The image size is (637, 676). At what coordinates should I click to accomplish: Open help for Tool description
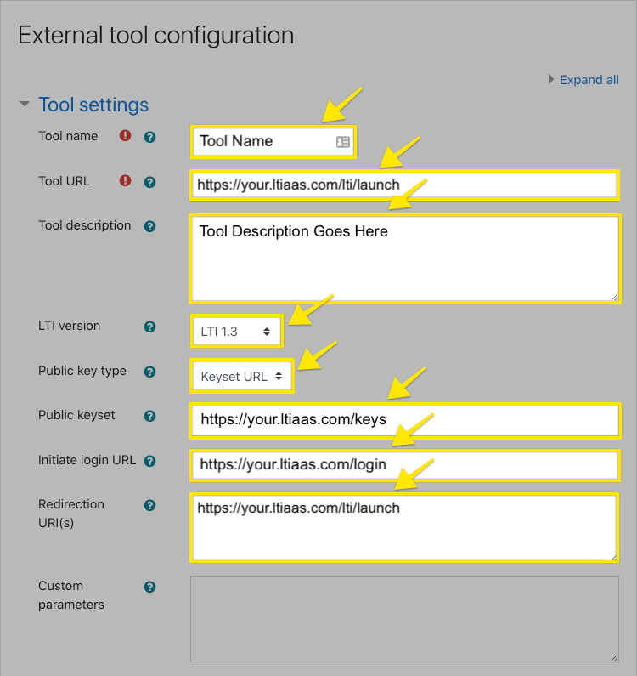point(149,226)
